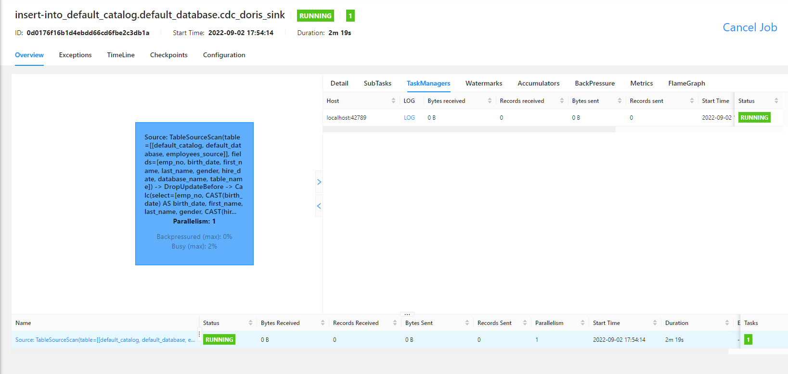Sort by Bytes sent in TaskManagers table
Viewport: 788px width, 374px height.
620,101
